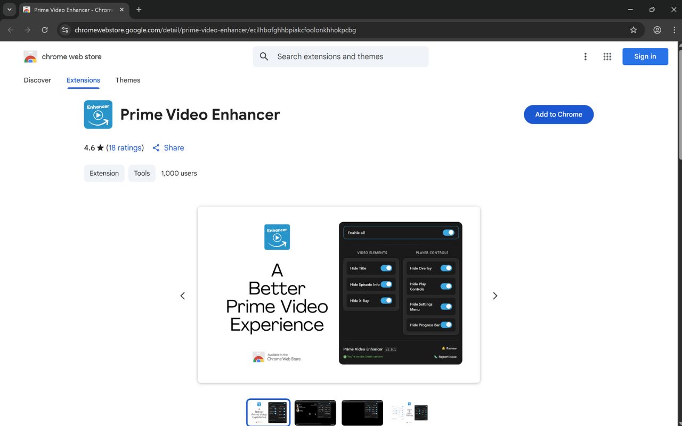The image size is (682, 426).
Task: Click the Hide Overlay toggle
Action: pos(446,268)
